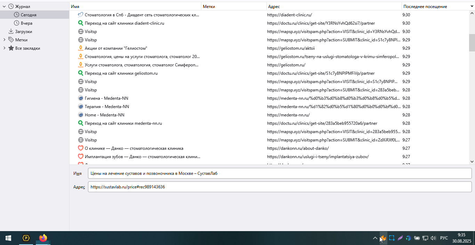
Task: Sort by Последнее посещение column header
Action: pyautogui.click(x=435, y=6)
